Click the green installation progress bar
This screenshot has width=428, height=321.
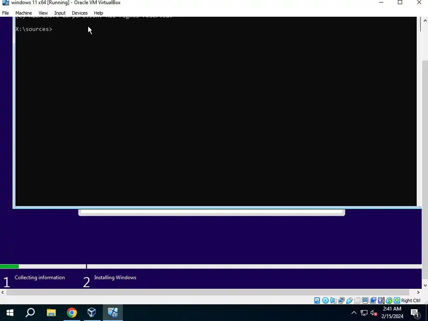[x=9, y=266]
